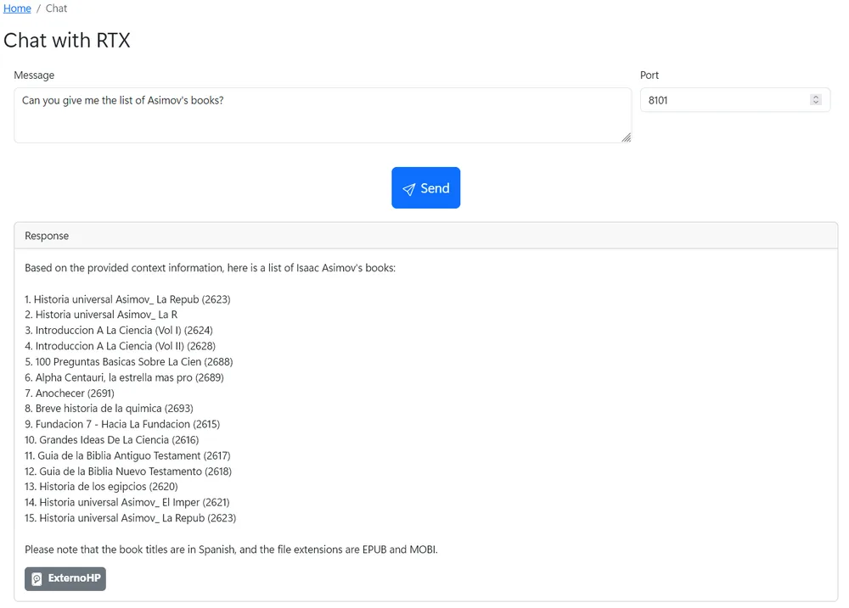The width and height of the screenshot is (849, 608).
Task: Focus the Message text area
Action: tap(323, 115)
